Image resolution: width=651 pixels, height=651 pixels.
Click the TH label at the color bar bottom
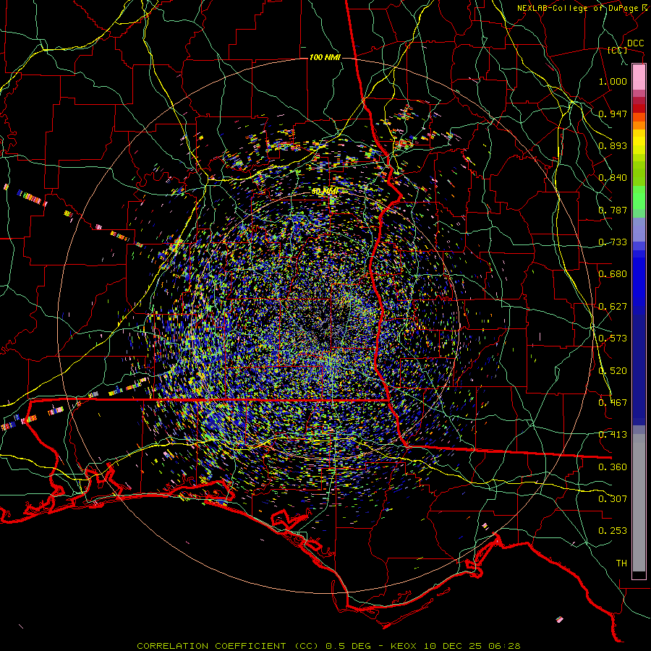coord(621,563)
